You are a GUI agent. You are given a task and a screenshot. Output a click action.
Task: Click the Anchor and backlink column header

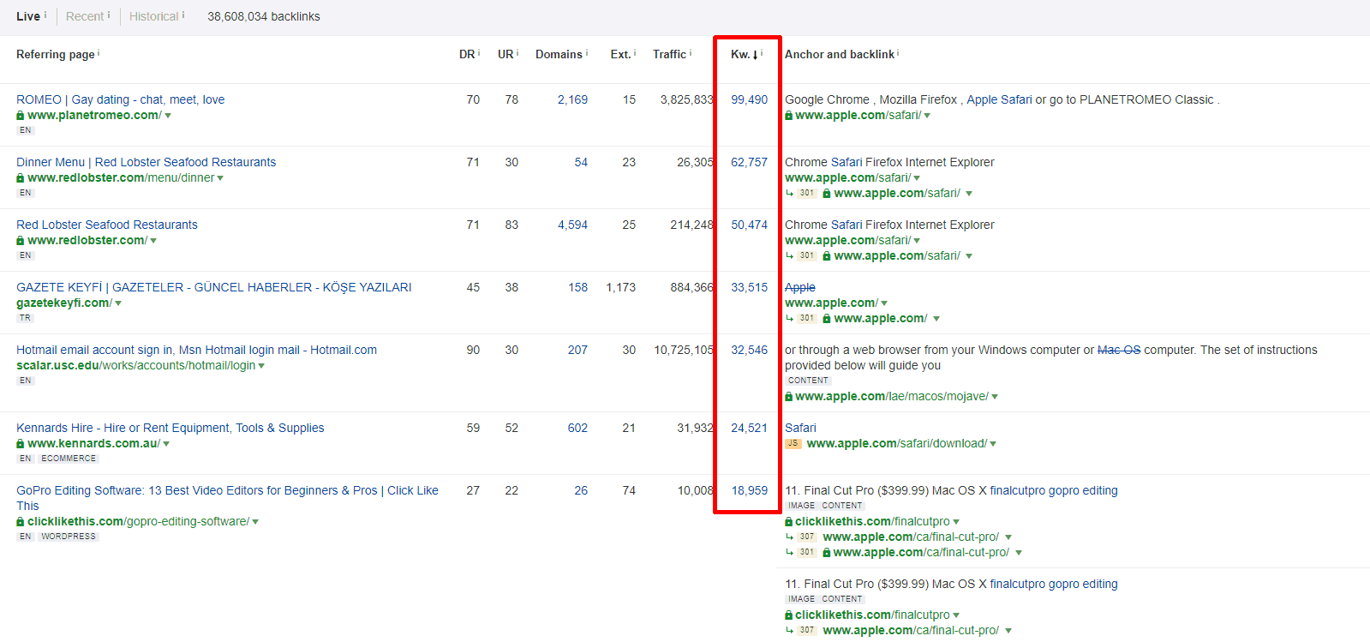[x=840, y=54]
